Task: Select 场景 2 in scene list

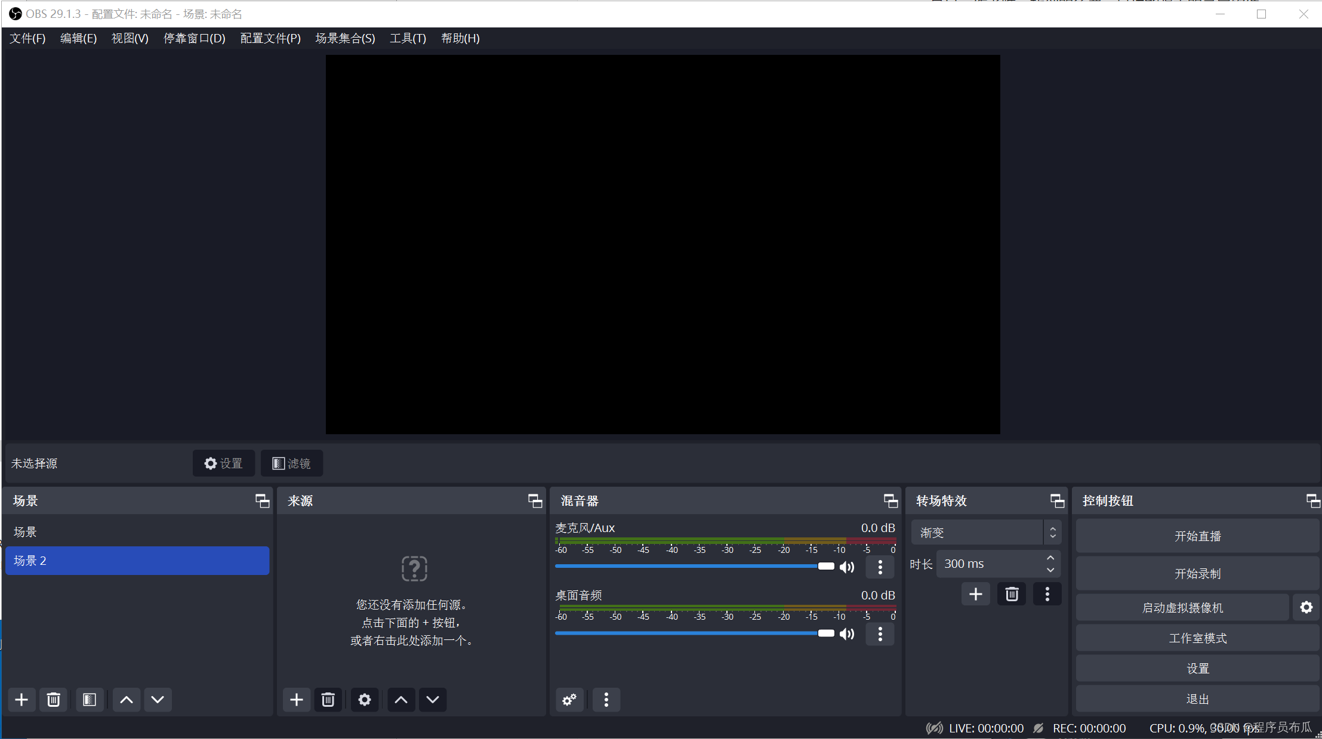Action: point(137,561)
